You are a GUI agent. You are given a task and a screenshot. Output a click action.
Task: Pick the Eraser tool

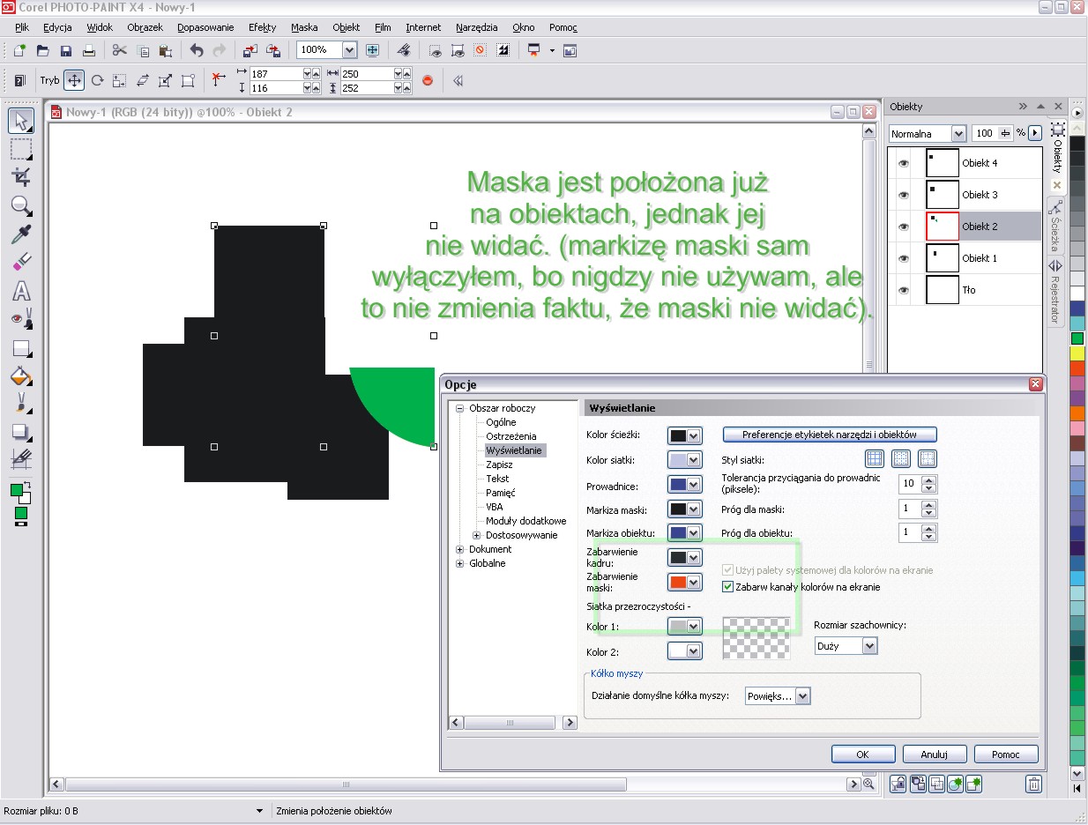21,263
